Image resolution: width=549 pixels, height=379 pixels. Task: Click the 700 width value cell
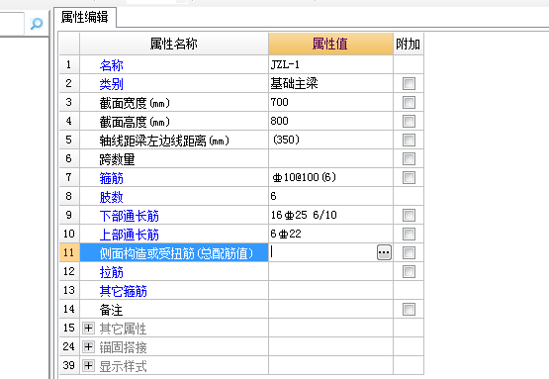tap(330, 102)
